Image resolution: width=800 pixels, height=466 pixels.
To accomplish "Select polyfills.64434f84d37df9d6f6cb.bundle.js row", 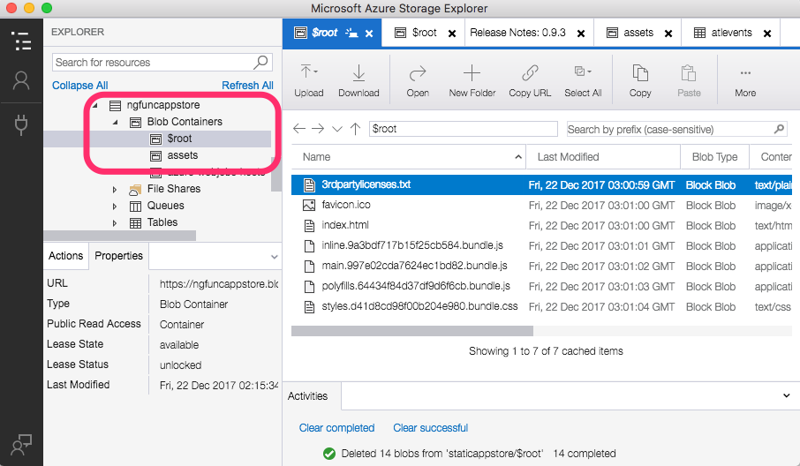I will [541, 287].
